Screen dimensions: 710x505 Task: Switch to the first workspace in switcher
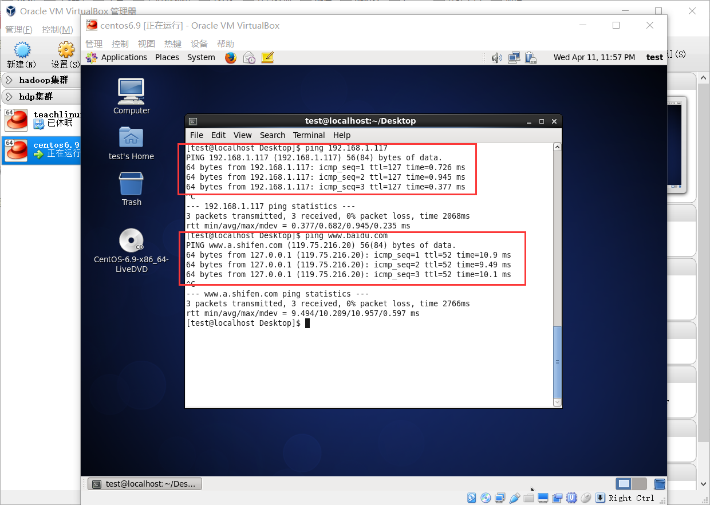pyautogui.click(x=624, y=484)
